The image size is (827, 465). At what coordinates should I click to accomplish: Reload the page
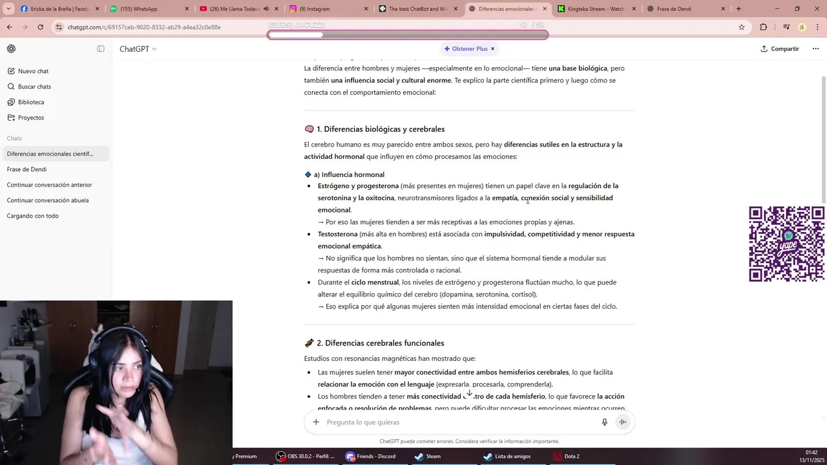[40, 27]
